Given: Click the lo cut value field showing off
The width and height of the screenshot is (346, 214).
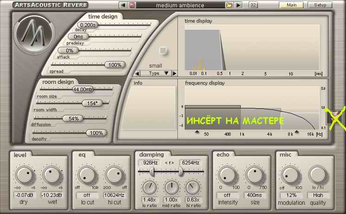Looking at the screenshot, I should tap(87, 195).
